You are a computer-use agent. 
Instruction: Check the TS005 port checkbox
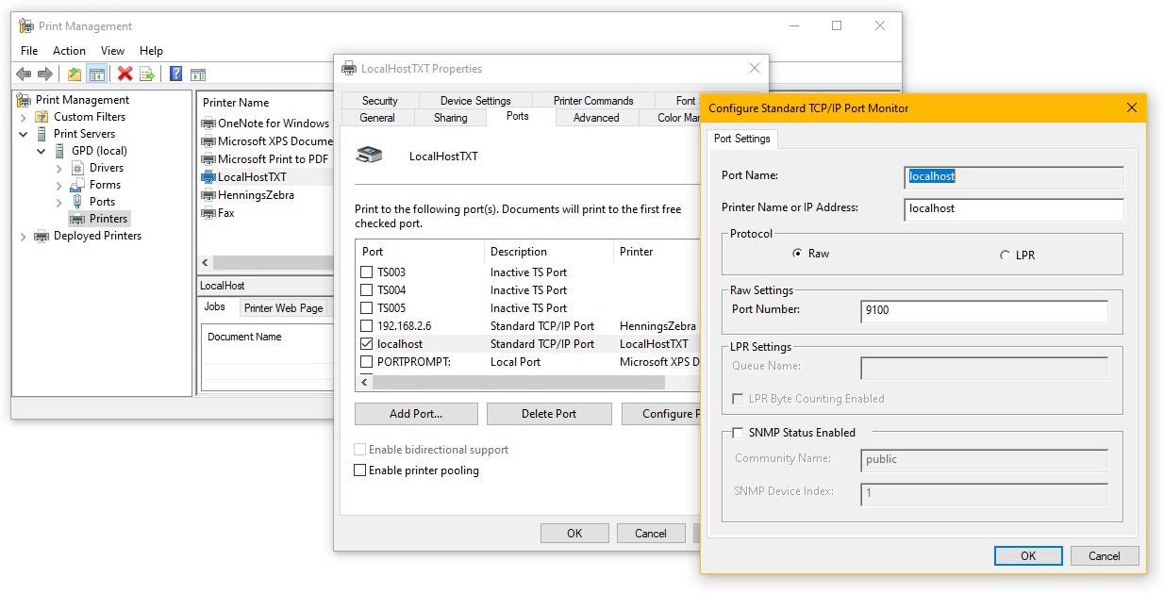[x=367, y=308]
